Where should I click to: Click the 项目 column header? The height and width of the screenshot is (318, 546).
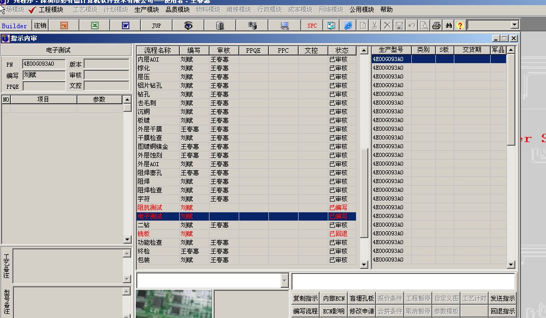tap(43, 100)
